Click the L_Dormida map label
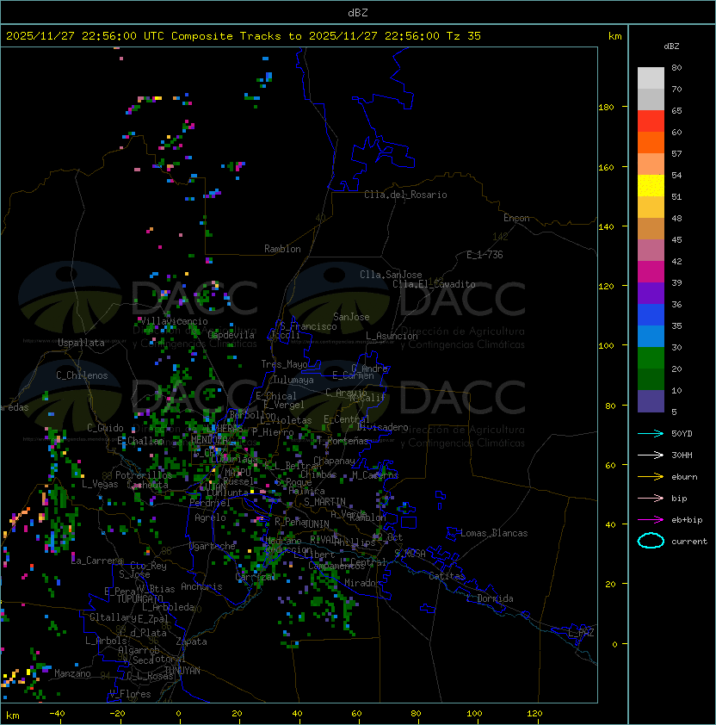This screenshot has width=716, height=725. point(490,598)
